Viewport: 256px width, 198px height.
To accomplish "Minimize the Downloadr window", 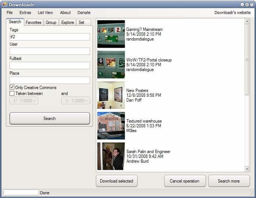I will tap(242, 4).
